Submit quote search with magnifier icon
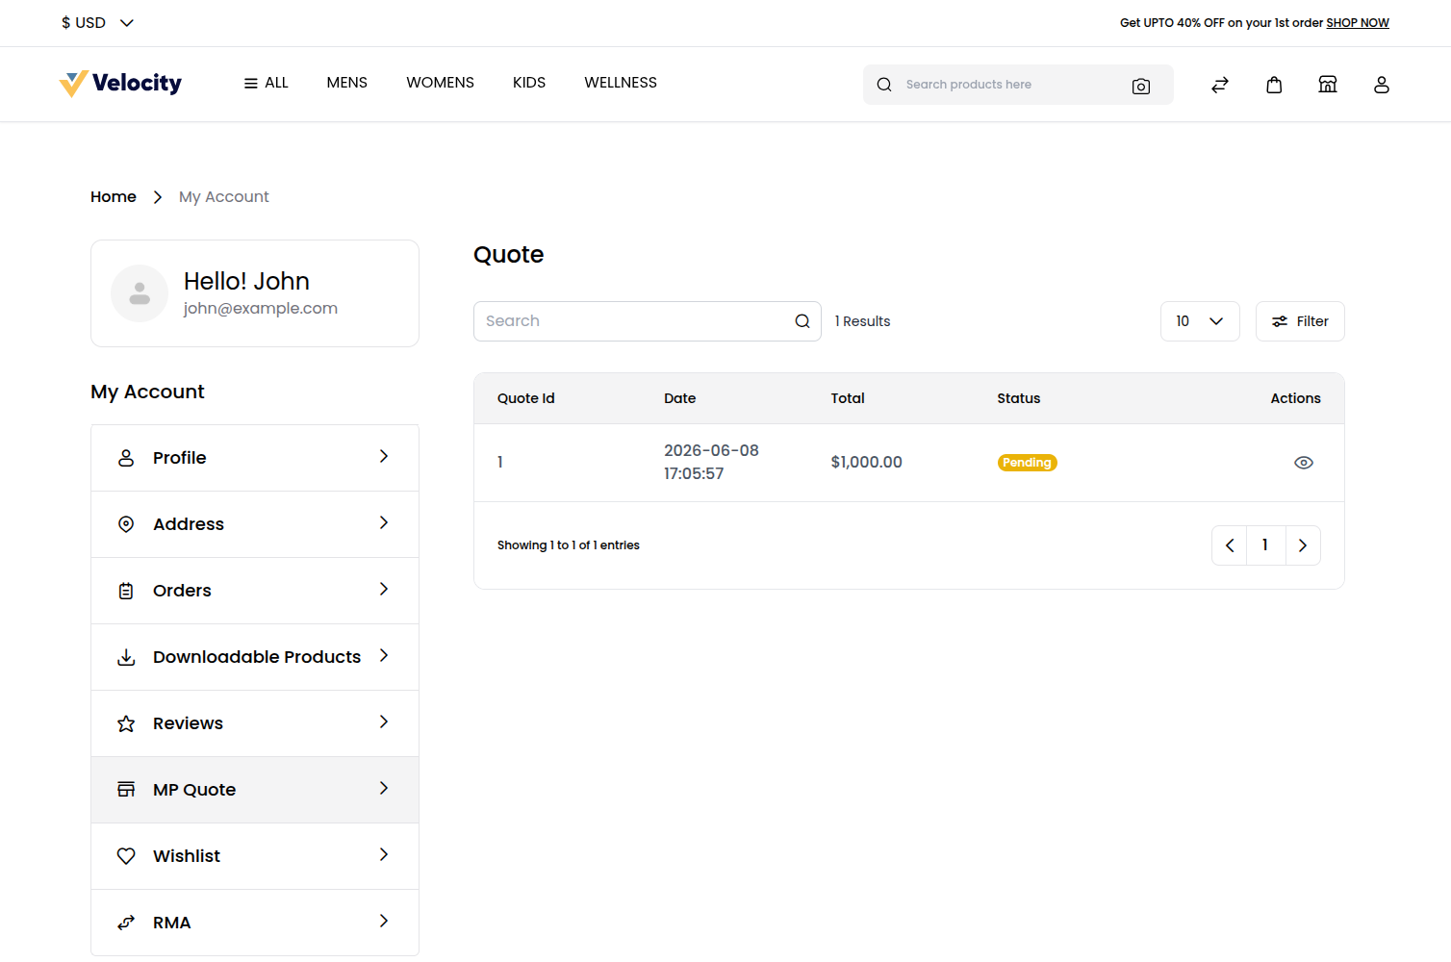The height and width of the screenshot is (962, 1451). (x=802, y=321)
